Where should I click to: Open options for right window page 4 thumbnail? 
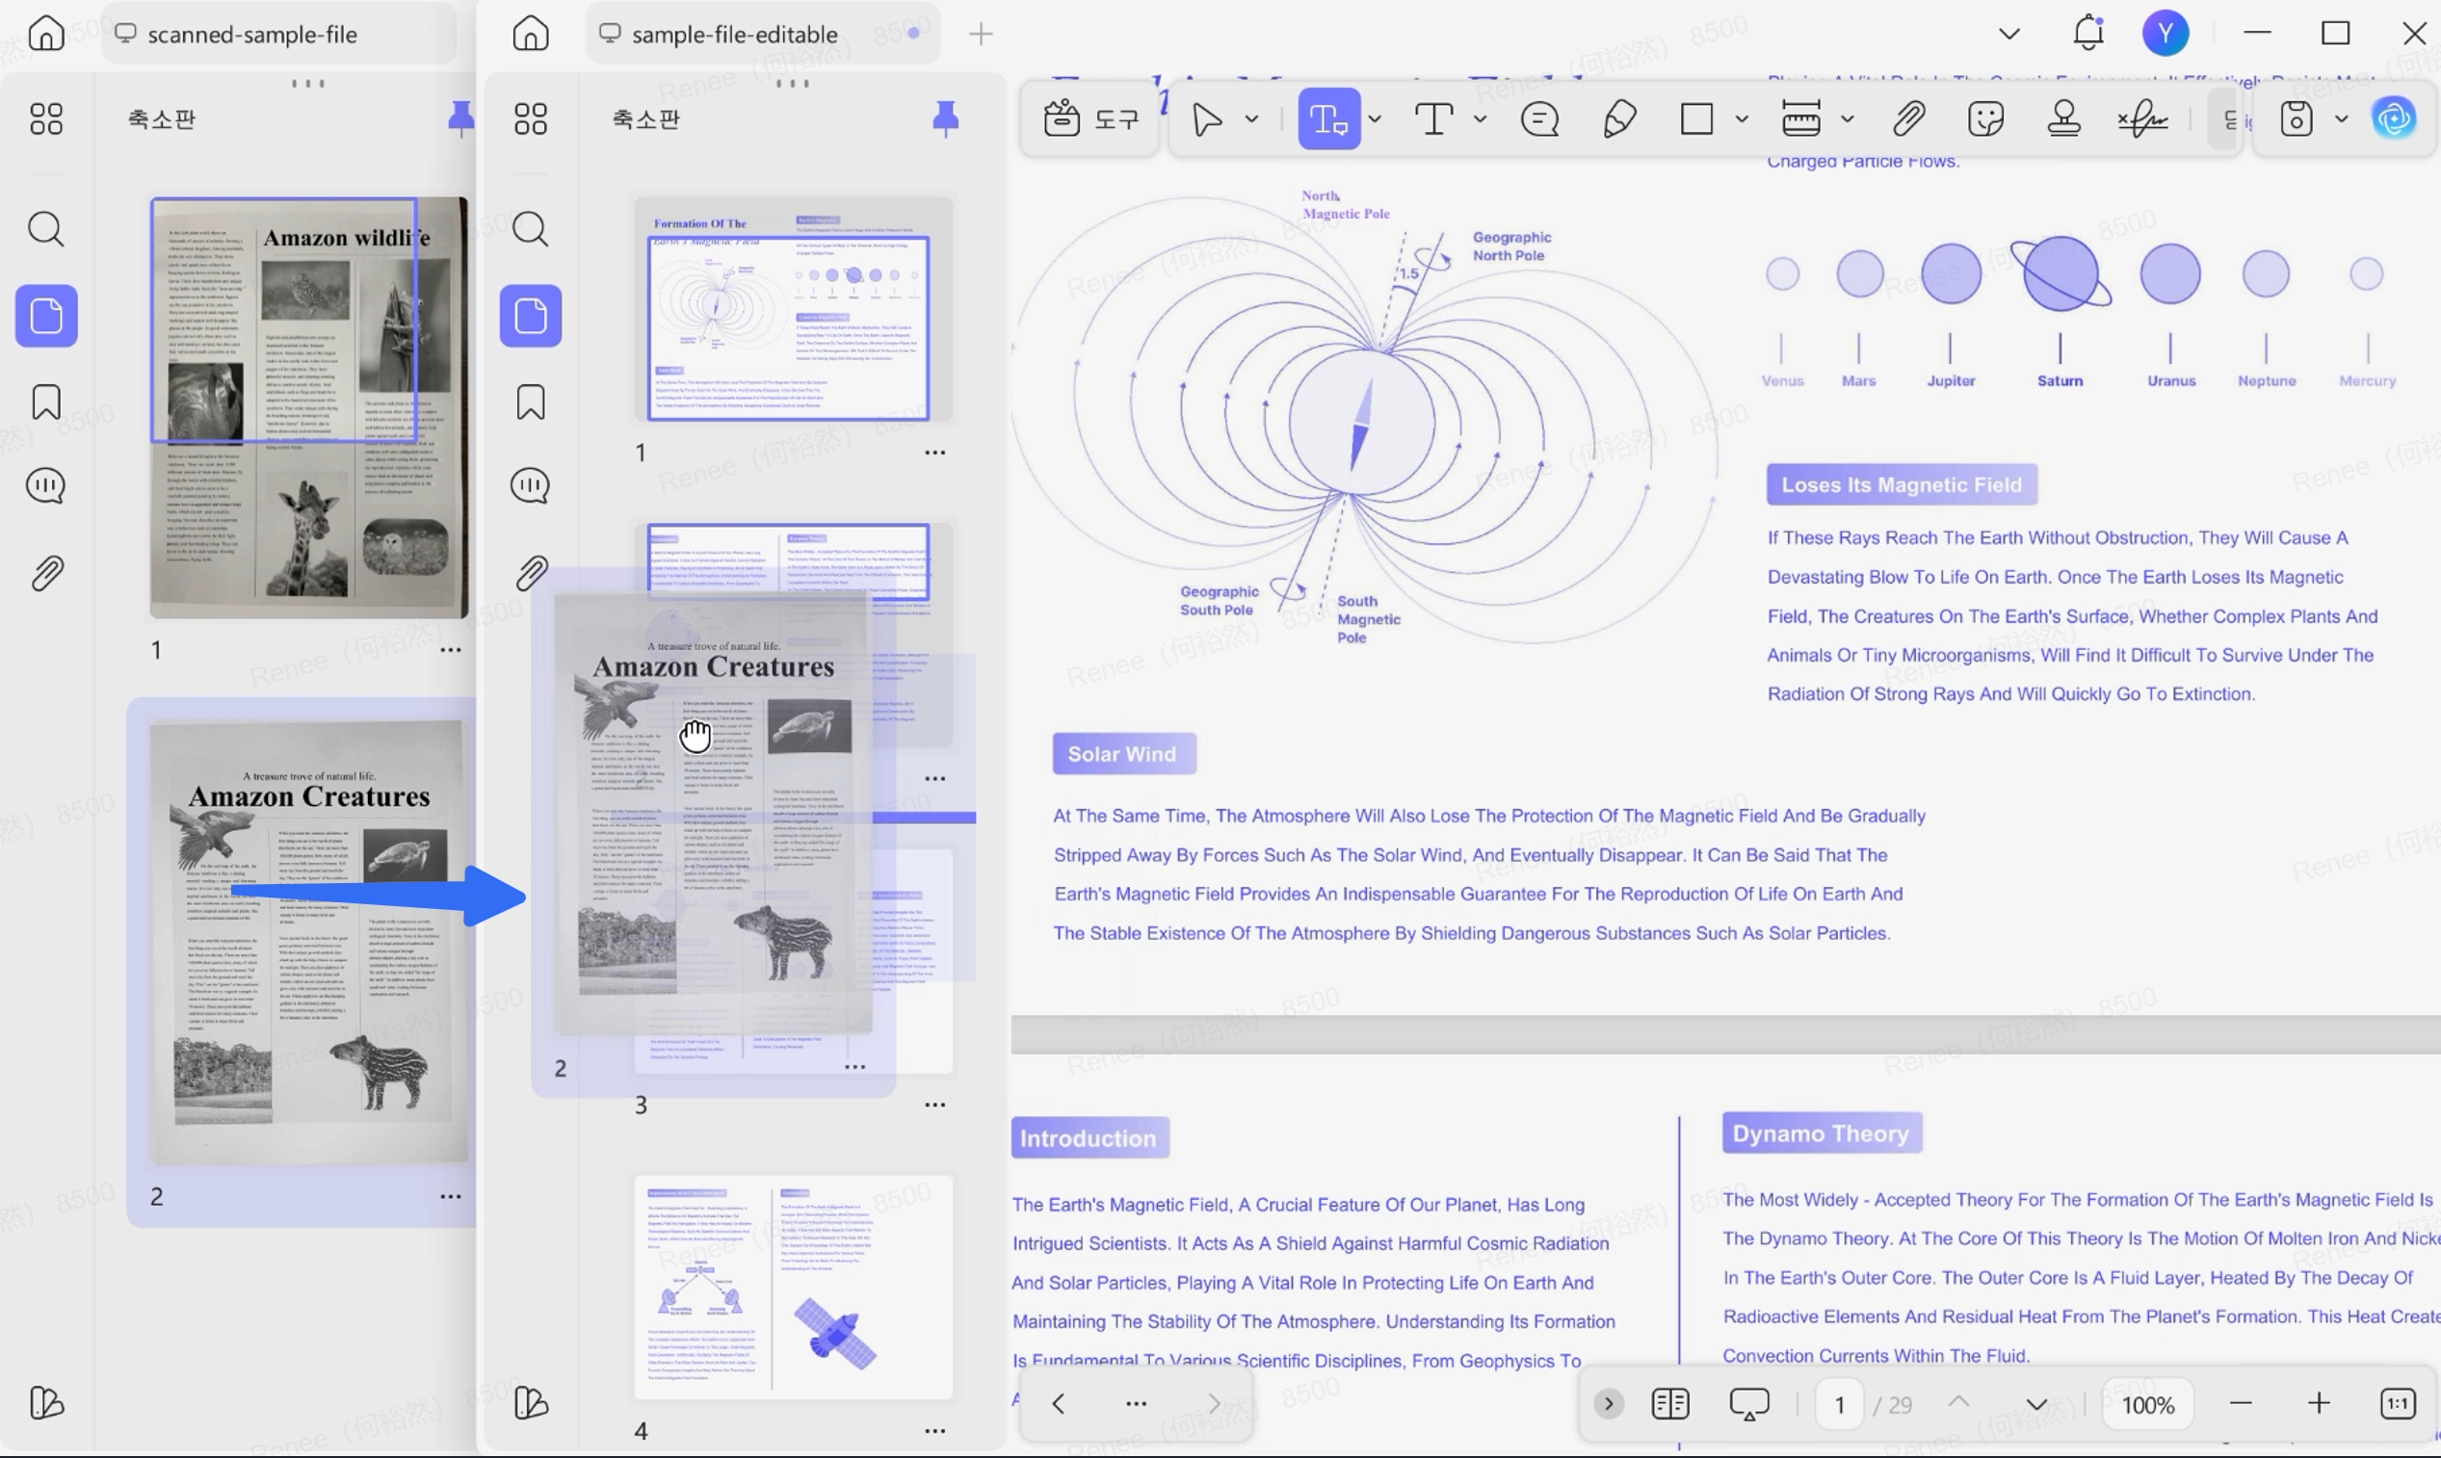pyautogui.click(x=934, y=1430)
